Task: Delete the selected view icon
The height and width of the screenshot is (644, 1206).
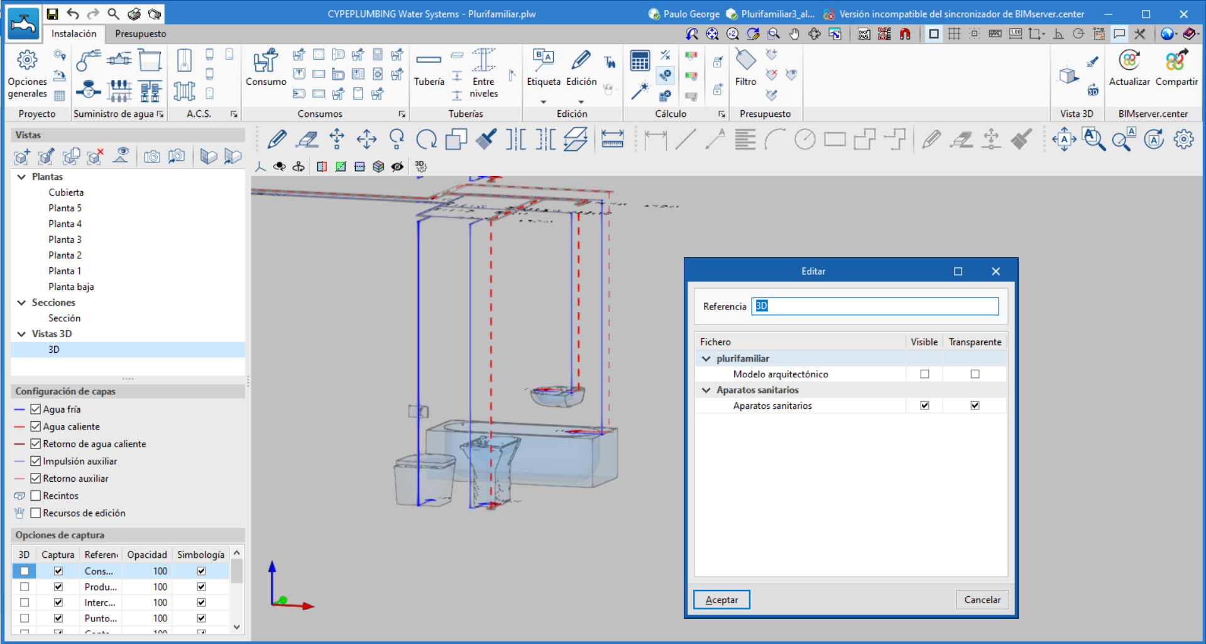Action: point(95,156)
